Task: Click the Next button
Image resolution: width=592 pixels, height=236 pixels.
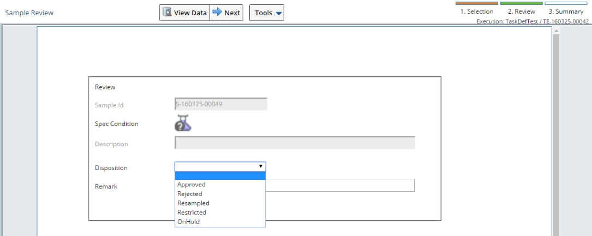Action: (x=226, y=13)
